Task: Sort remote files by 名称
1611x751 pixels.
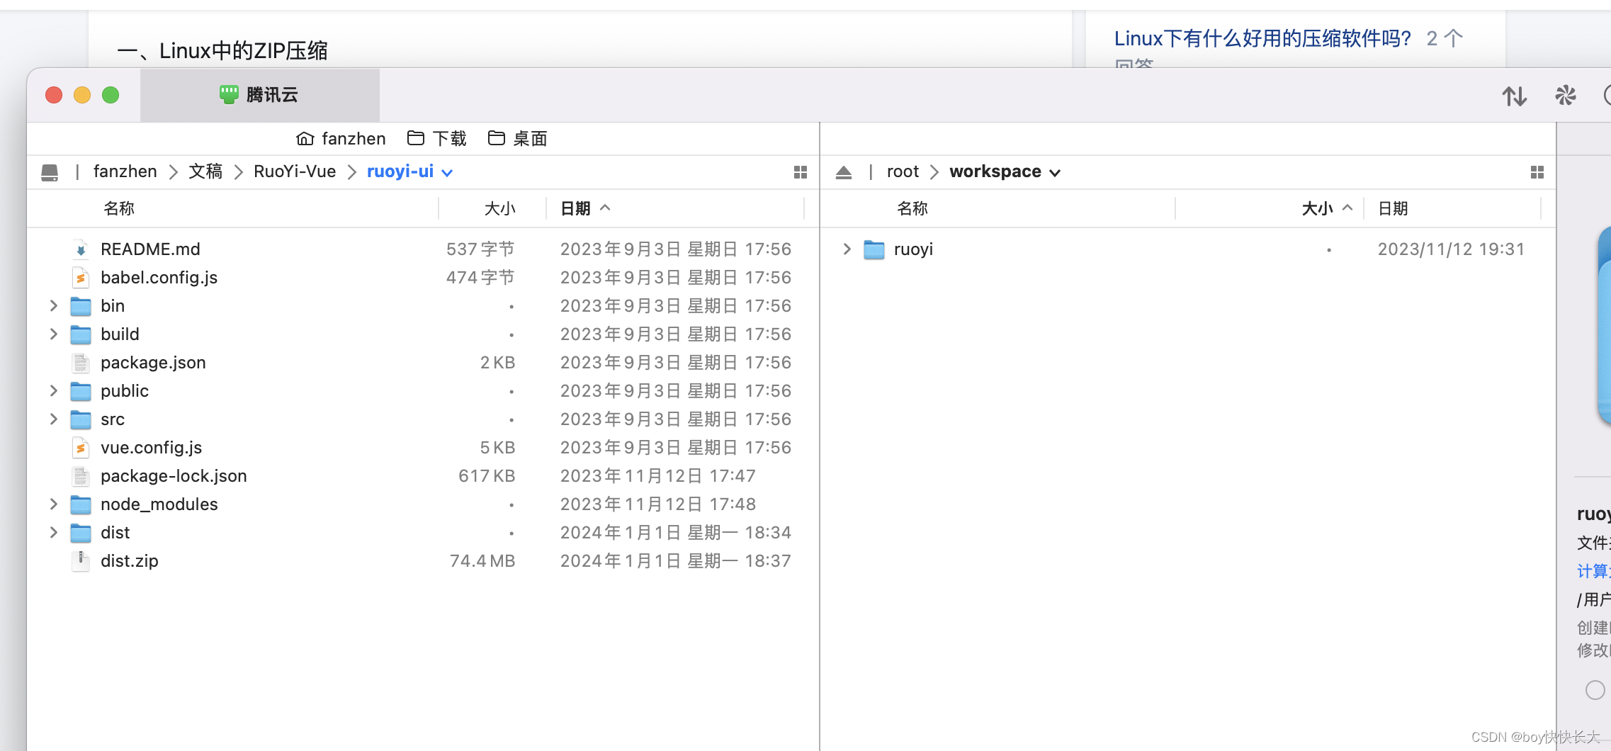Action: [x=912, y=208]
